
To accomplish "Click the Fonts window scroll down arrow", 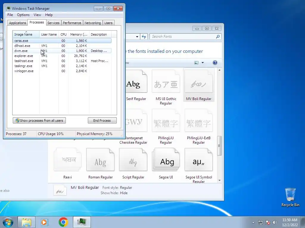I will [x=220, y=180].
